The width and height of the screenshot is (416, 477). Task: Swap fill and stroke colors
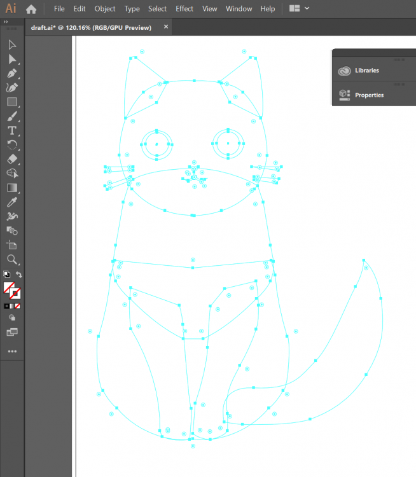(x=19, y=275)
